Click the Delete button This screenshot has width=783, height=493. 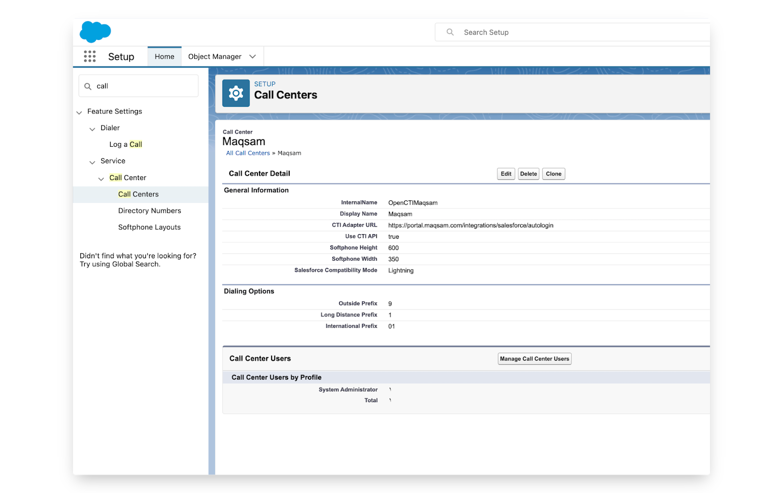(x=529, y=174)
